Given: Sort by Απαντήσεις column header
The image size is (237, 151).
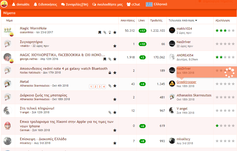Looking at the screenshot, I should (x=128, y=20).
